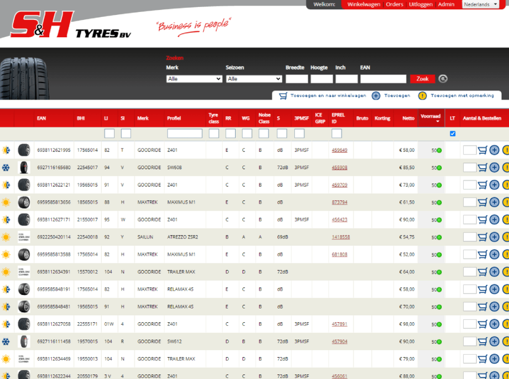Click the EPREL ID filter field
Image resolution: width=509 pixels, height=379 pixels.
coord(337,133)
